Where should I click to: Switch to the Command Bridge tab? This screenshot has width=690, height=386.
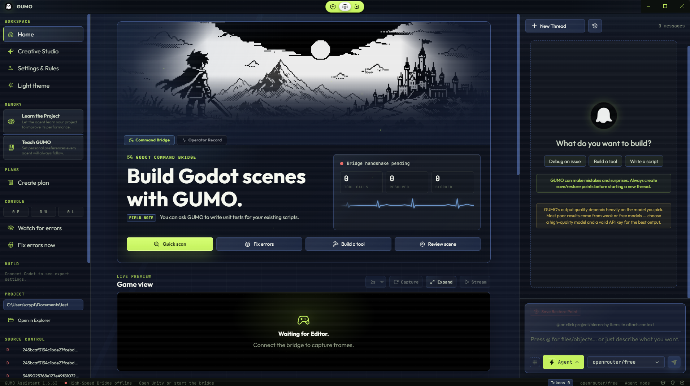149,140
